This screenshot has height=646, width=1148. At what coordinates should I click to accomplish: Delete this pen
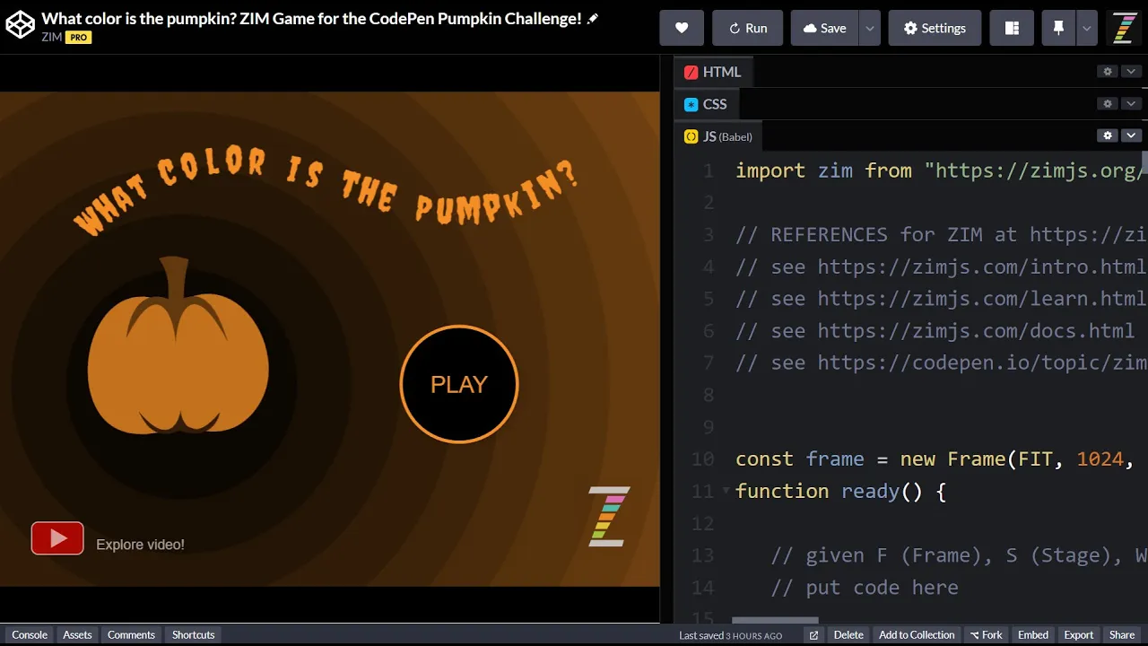coord(848,635)
